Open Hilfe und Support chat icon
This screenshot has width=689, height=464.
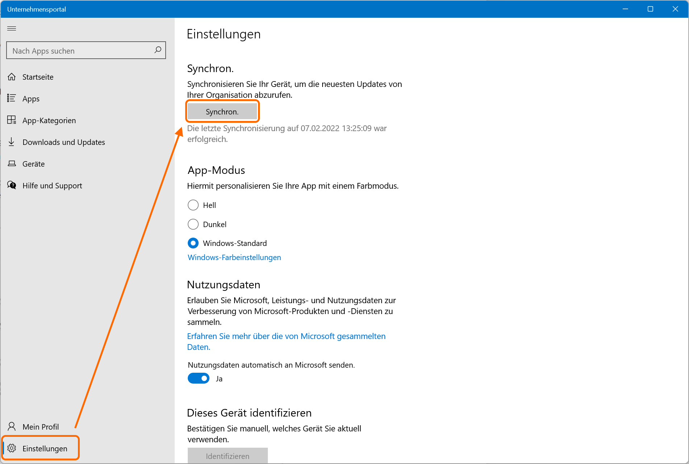(12, 185)
